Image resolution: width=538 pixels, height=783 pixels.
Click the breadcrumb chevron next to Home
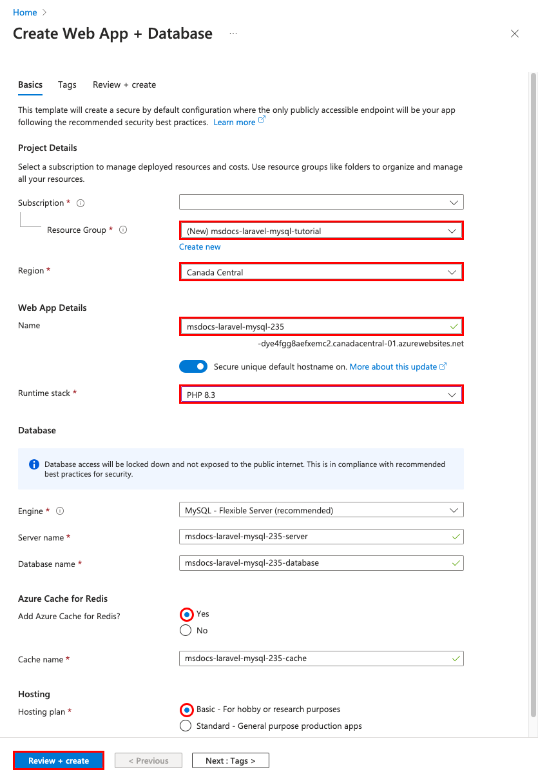coord(44,12)
